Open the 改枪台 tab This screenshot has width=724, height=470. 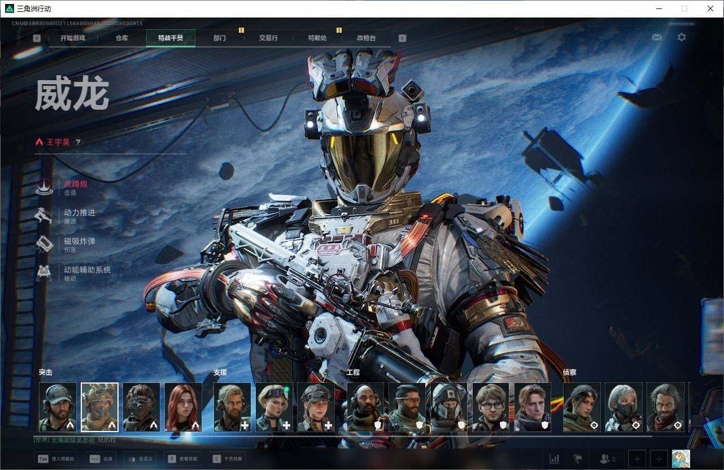pyautogui.click(x=366, y=38)
